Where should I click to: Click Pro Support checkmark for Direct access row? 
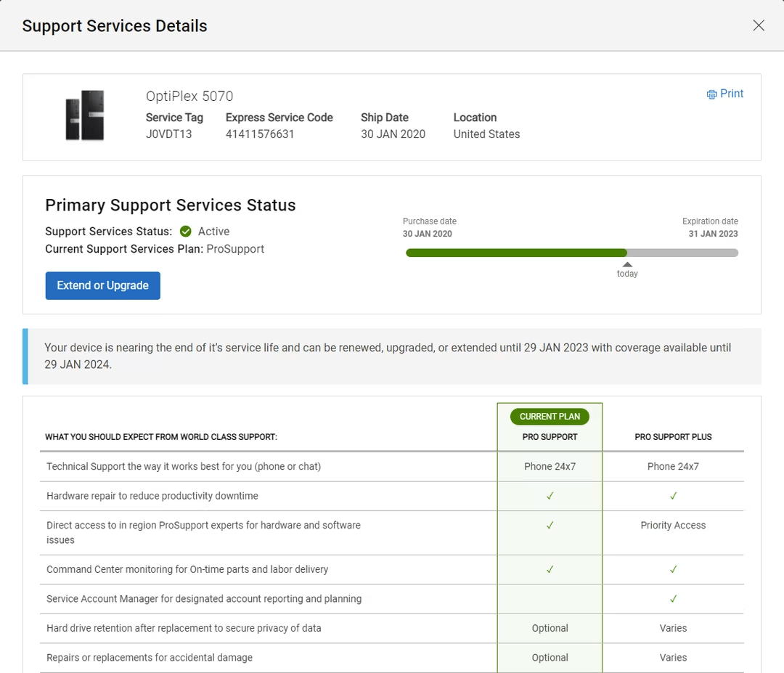[550, 526]
